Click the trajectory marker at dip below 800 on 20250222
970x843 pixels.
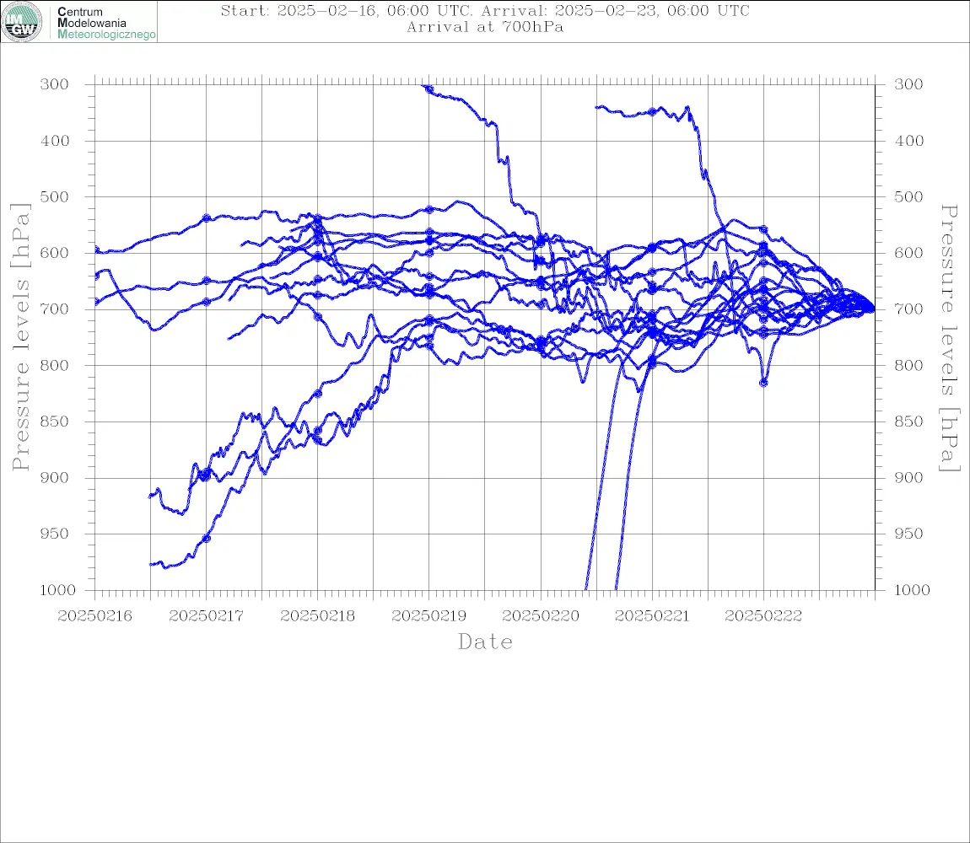tap(763, 383)
